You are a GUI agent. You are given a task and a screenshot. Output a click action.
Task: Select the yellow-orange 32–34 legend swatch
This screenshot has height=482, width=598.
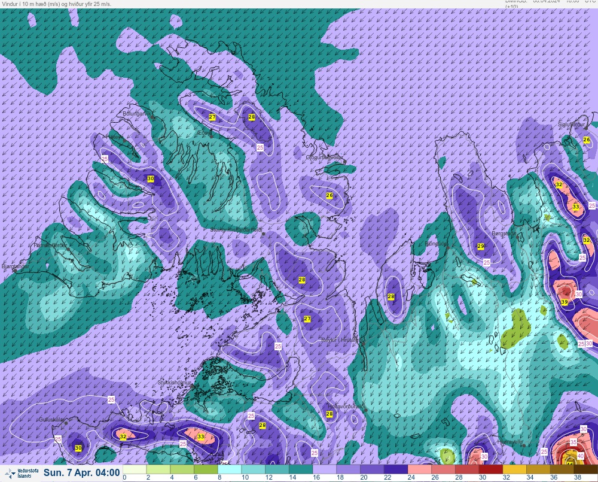point(514,469)
